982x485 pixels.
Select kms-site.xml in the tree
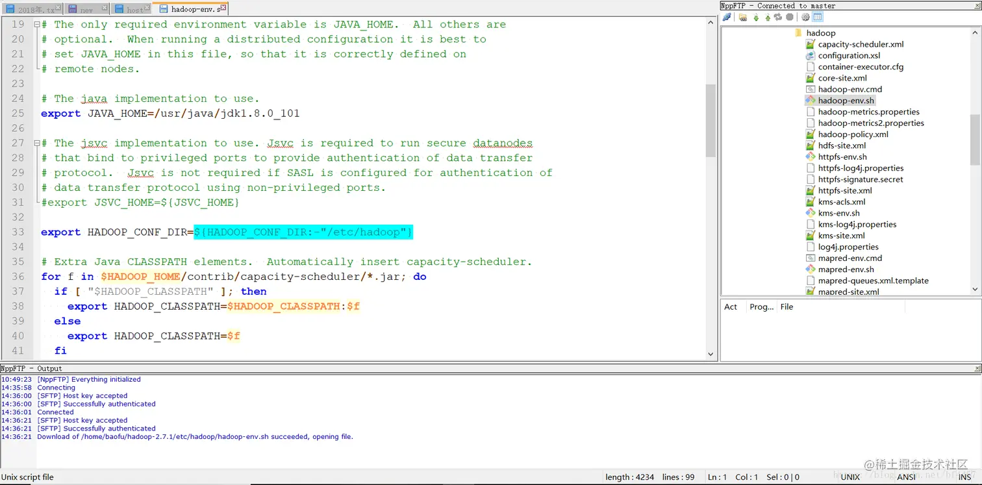coord(841,236)
